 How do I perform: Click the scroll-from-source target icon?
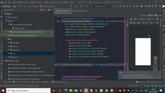point(41,10)
